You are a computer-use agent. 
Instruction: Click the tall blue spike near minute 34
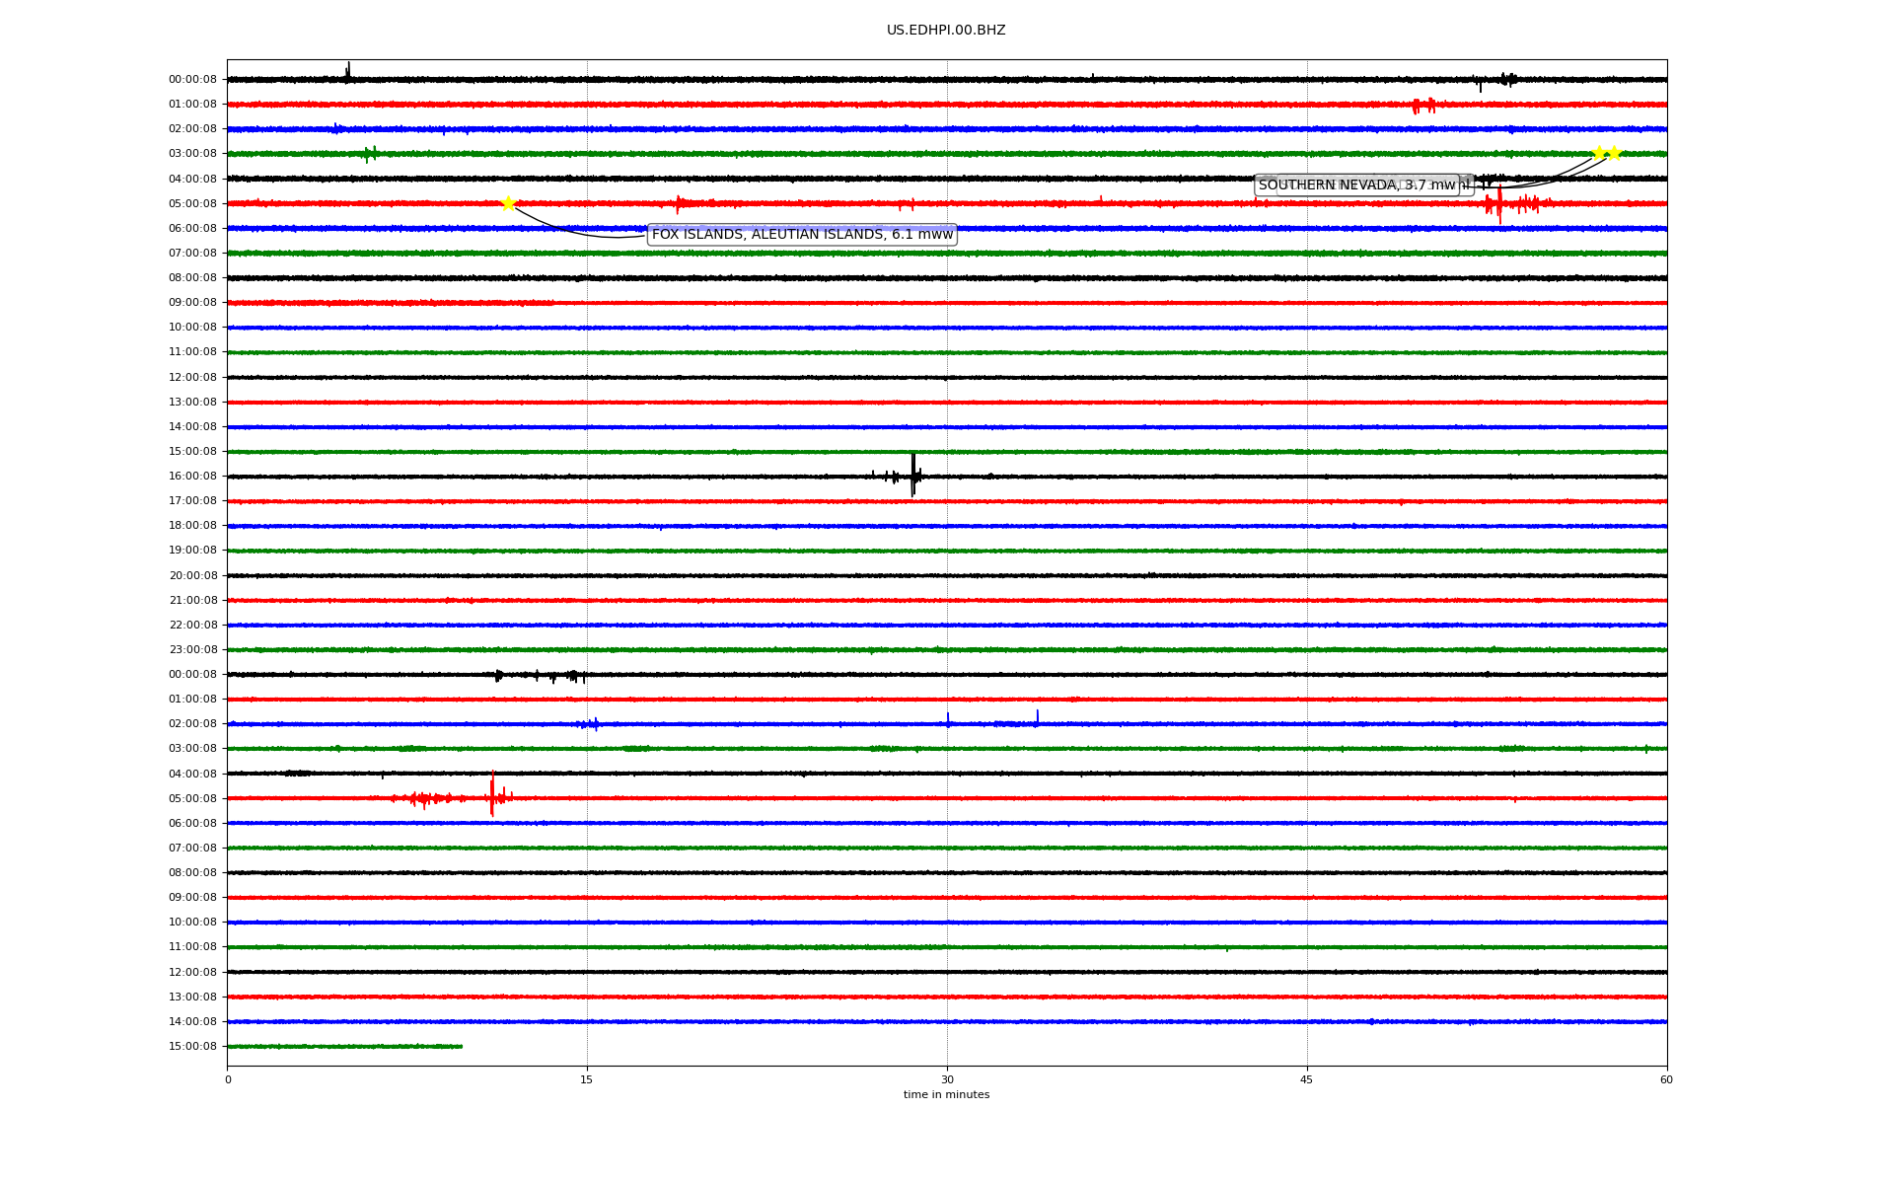1037,716
